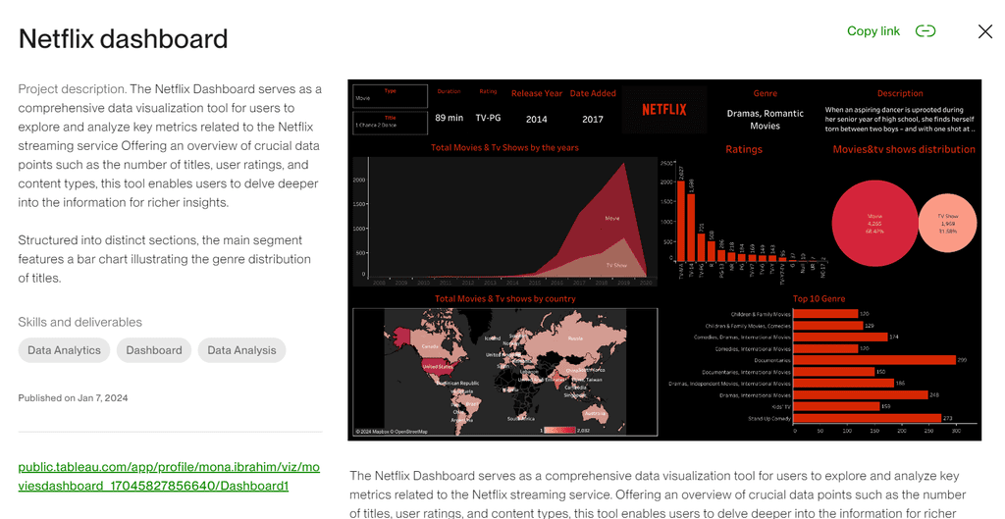Open the Netflix dashboard preview image
The image size is (1005, 519).
(664, 259)
